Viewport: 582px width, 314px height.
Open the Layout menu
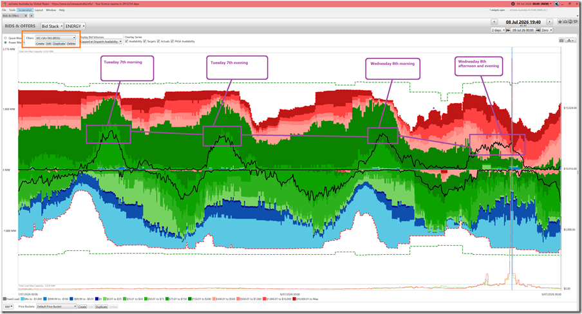[x=39, y=10]
